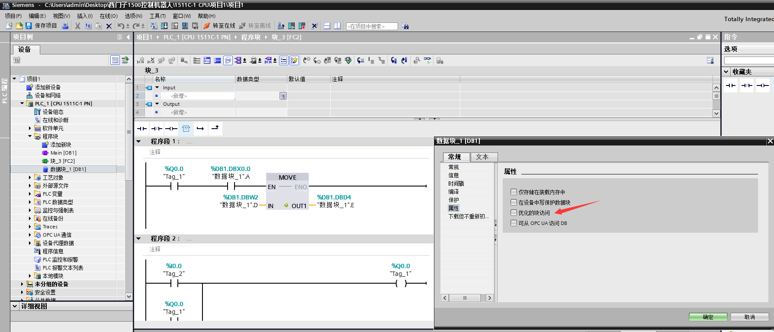This screenshot has height=332, width=774.
Task: Select Main [OB1] in project tree
Action: (x=63, y=153)
